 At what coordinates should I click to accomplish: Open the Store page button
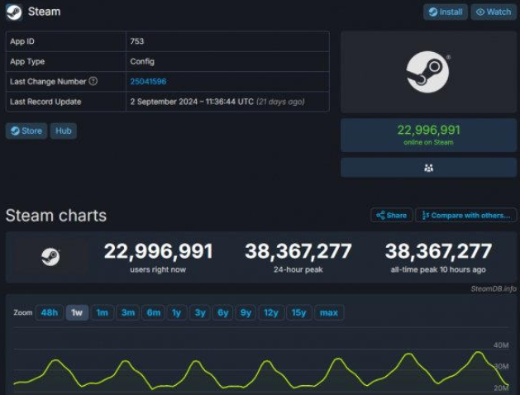(x=26, y=131)
